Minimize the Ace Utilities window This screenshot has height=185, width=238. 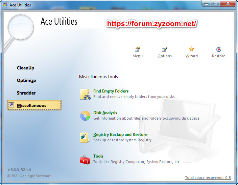[206, 3]
